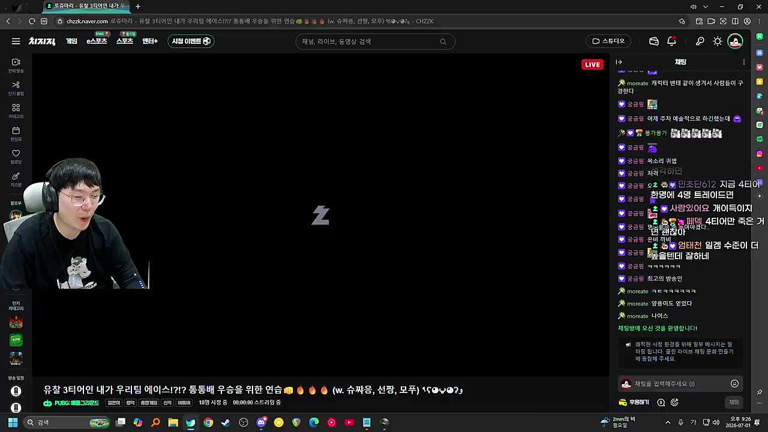Click the 후원하기 donate button
Image resolution: width=768 pixels, height=432 pixels.
(x=634, y=403)
